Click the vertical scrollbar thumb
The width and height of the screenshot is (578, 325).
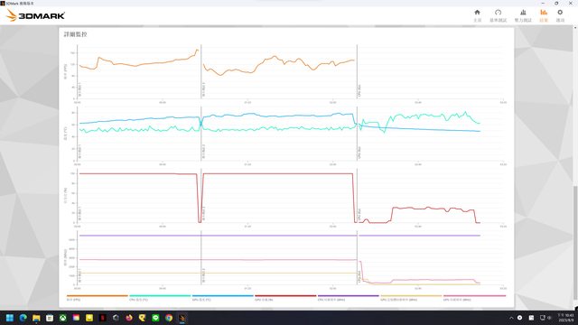click(x=575, y=243)
